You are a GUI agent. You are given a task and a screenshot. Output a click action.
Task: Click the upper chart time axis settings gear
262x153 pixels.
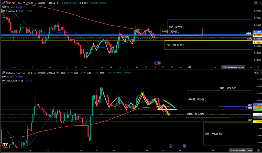coord(258,67)
